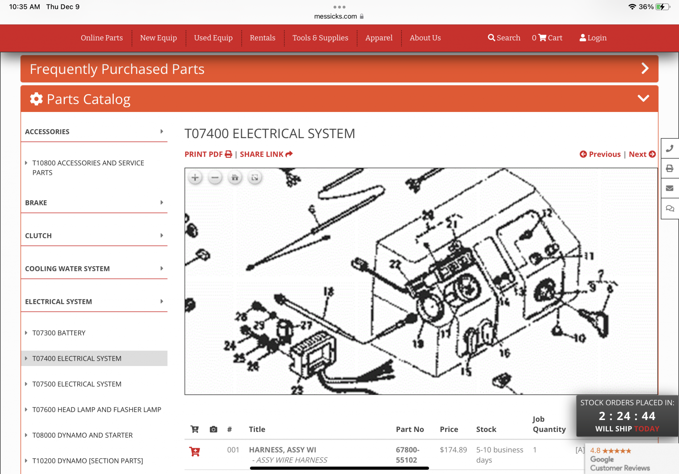Open T07300 BATTERY section
The width and height of the screenshot is (679, 474).
59,333
